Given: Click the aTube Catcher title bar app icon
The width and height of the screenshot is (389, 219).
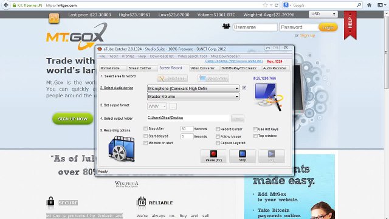Looking at the screenshot, I should click(x=100, y=49).
